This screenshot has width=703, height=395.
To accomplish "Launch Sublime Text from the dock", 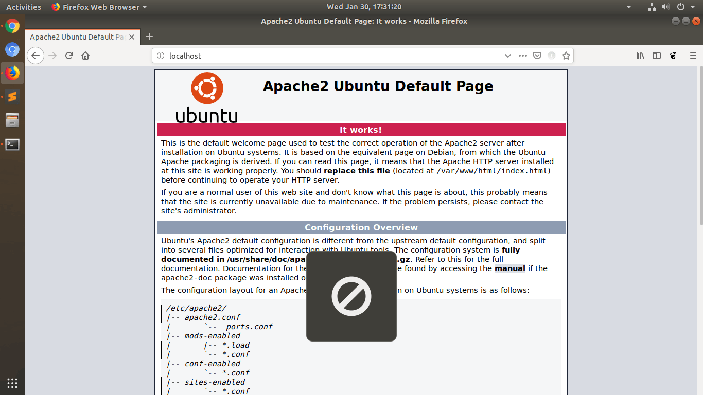I will point(12,96).
